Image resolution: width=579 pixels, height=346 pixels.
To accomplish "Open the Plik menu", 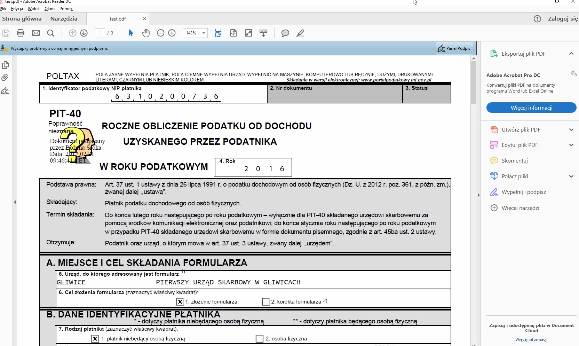I will pos(3,9).
